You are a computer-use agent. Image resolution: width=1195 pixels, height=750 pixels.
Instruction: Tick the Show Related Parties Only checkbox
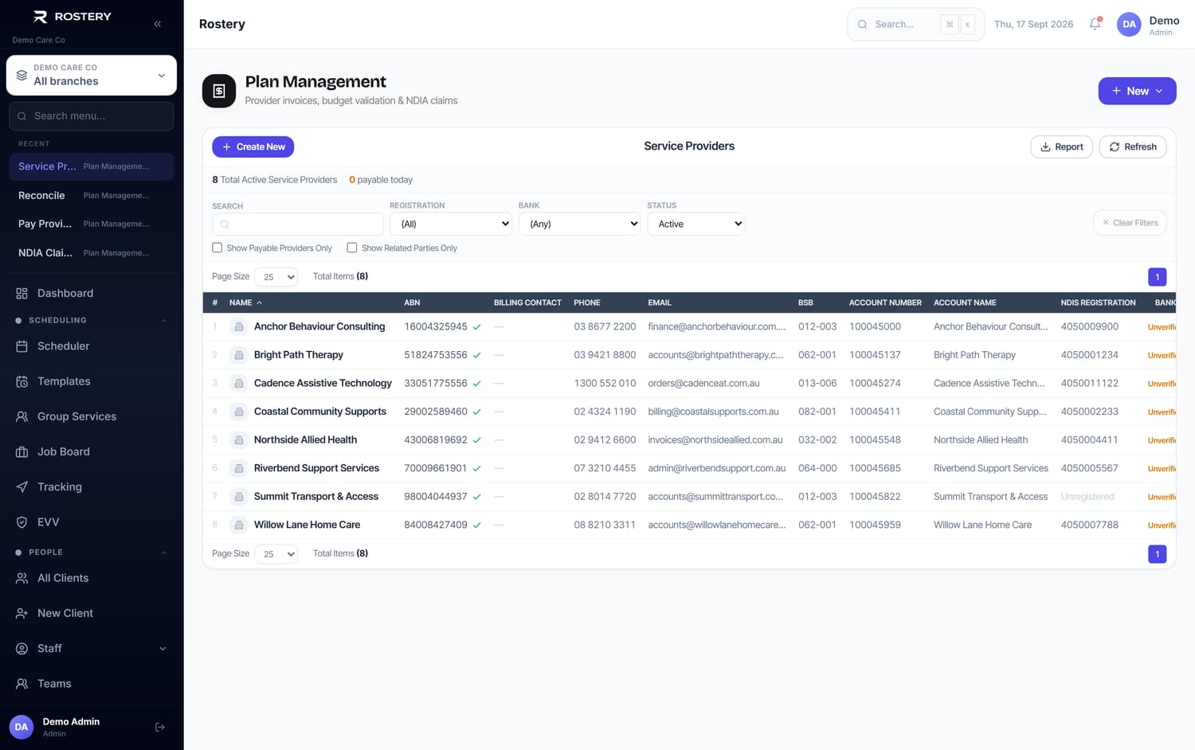(x=351, y=248)
